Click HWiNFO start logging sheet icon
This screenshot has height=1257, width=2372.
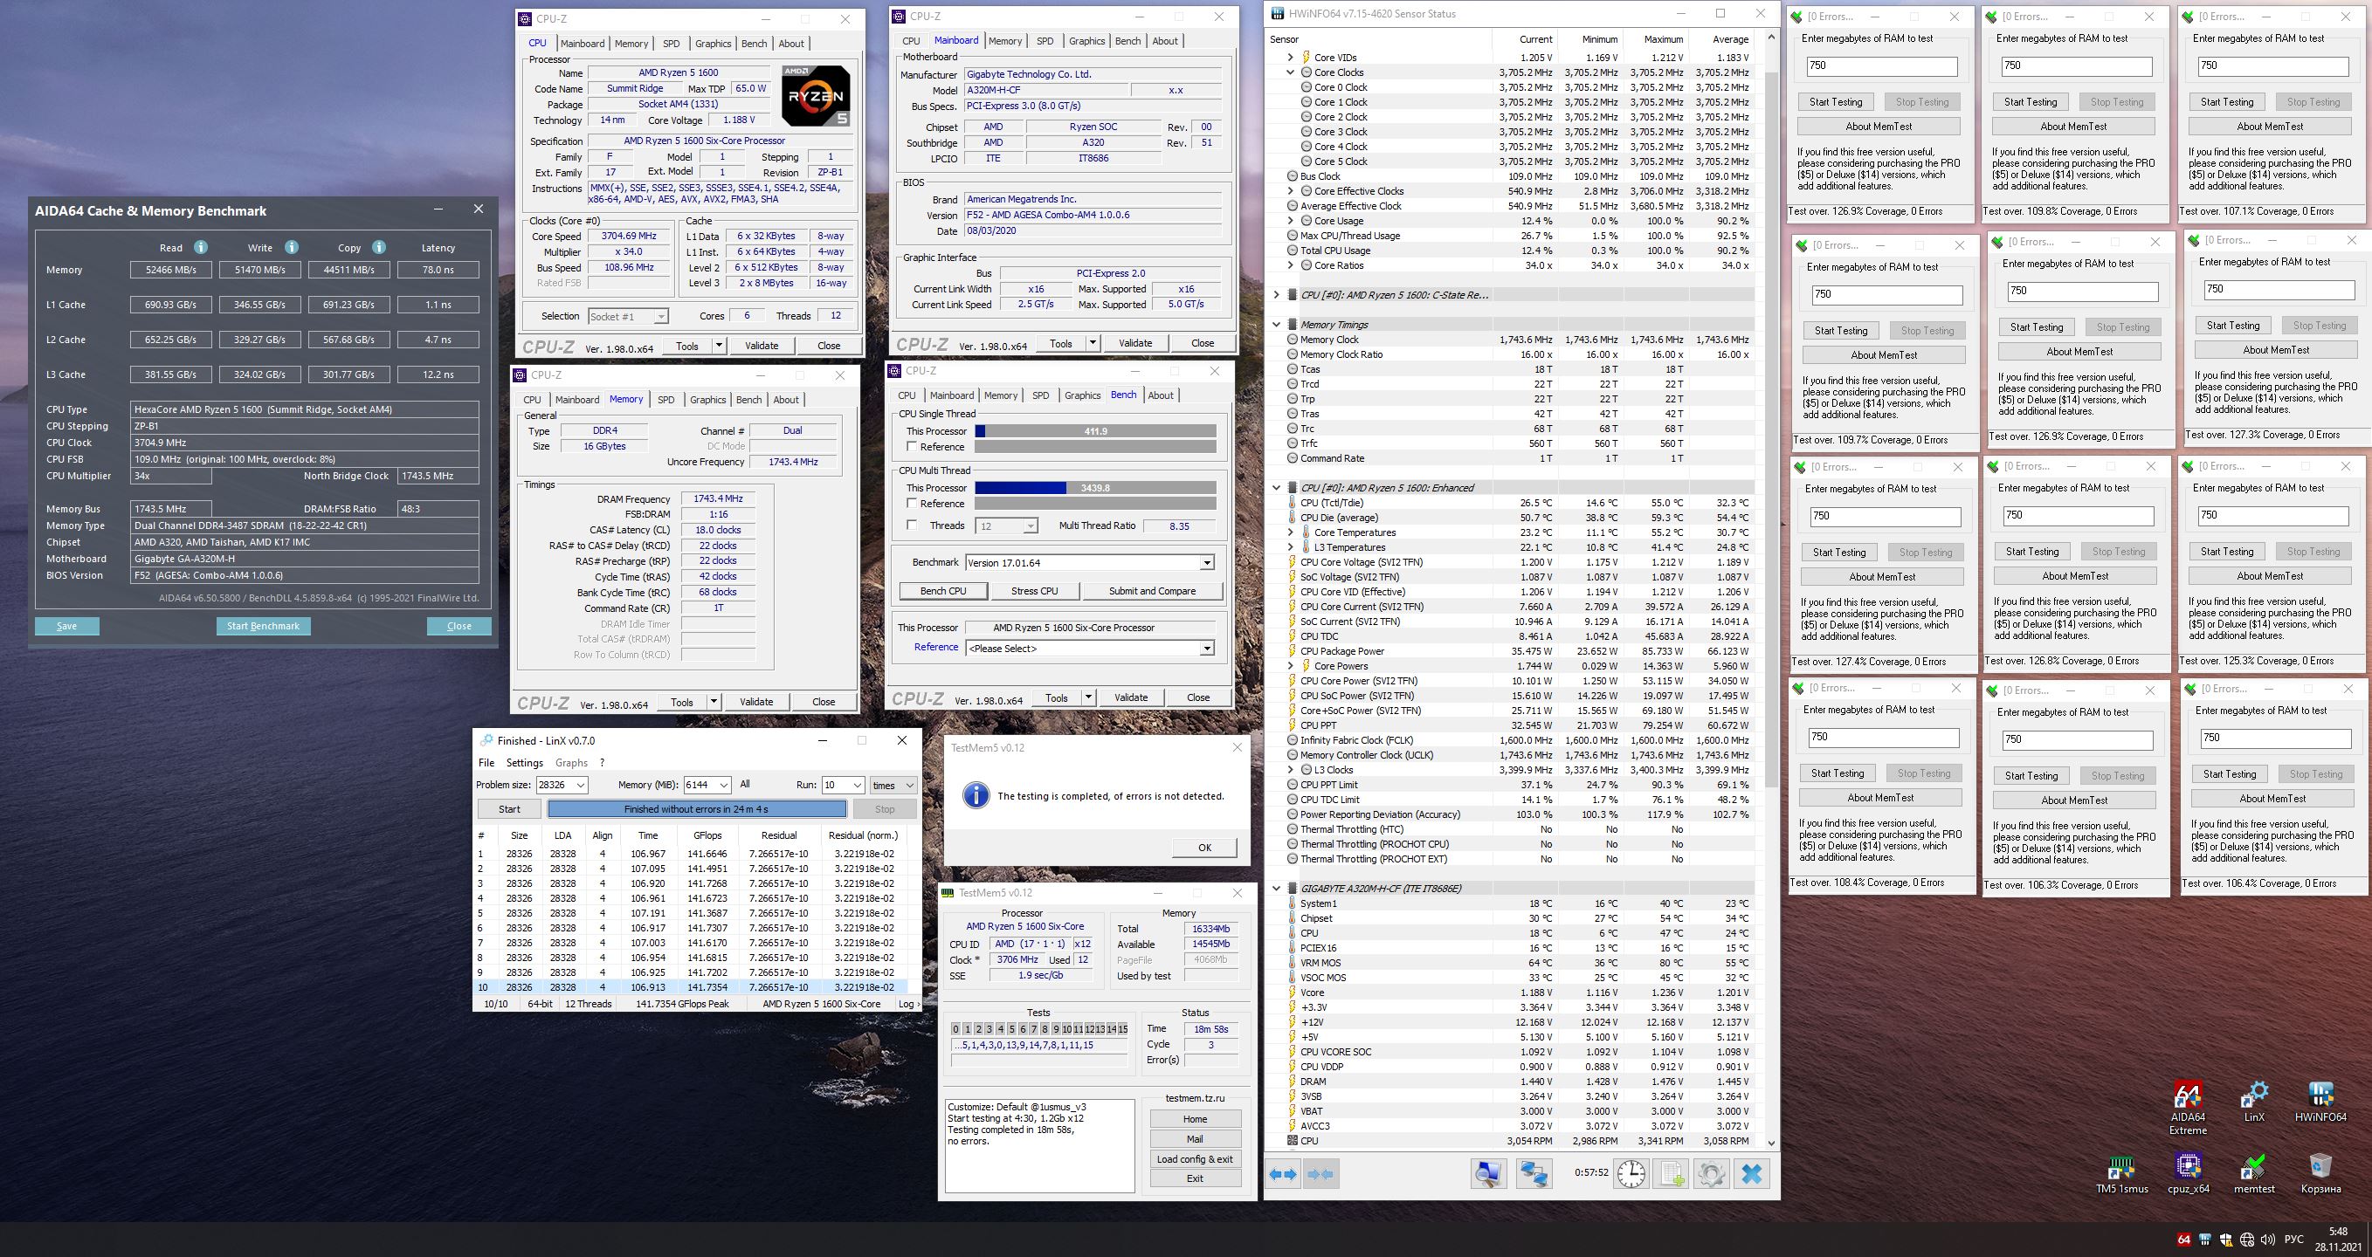(1672, 1174)
